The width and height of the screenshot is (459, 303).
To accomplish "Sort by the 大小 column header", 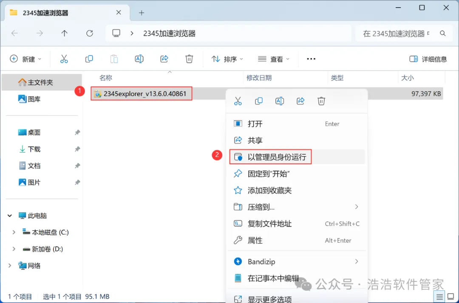I will point(407,78).
